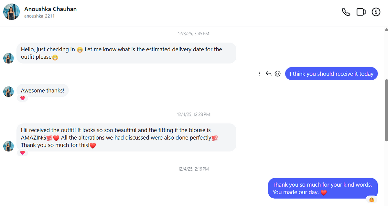Open conversation information panel

[376, 12]
